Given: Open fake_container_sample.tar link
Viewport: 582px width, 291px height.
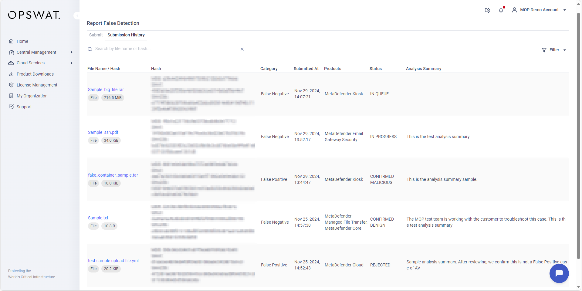Looking at the screenshot, I should point(113,175).
